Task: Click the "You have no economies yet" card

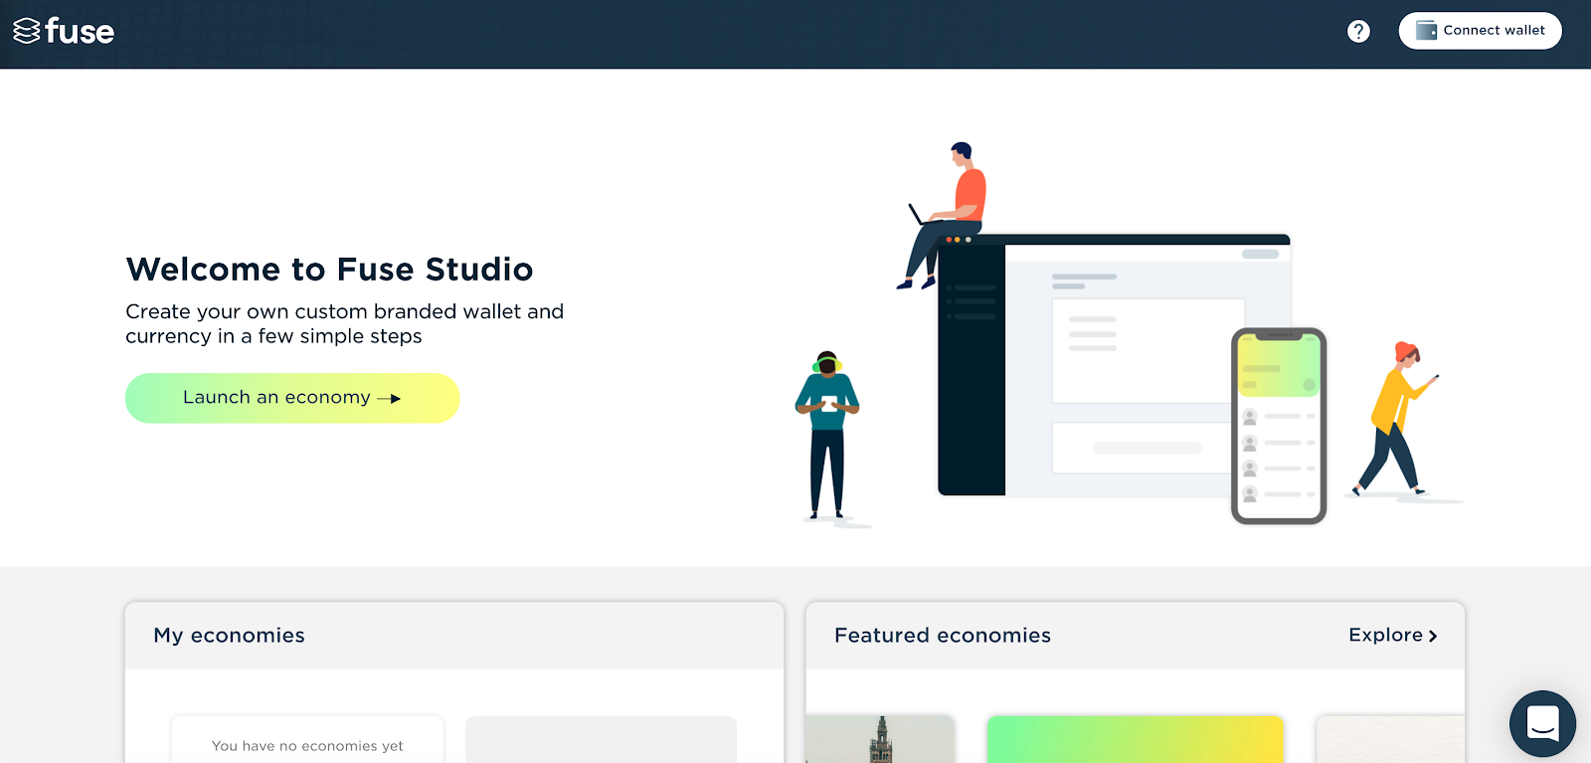Action: (x=307, y=740)
